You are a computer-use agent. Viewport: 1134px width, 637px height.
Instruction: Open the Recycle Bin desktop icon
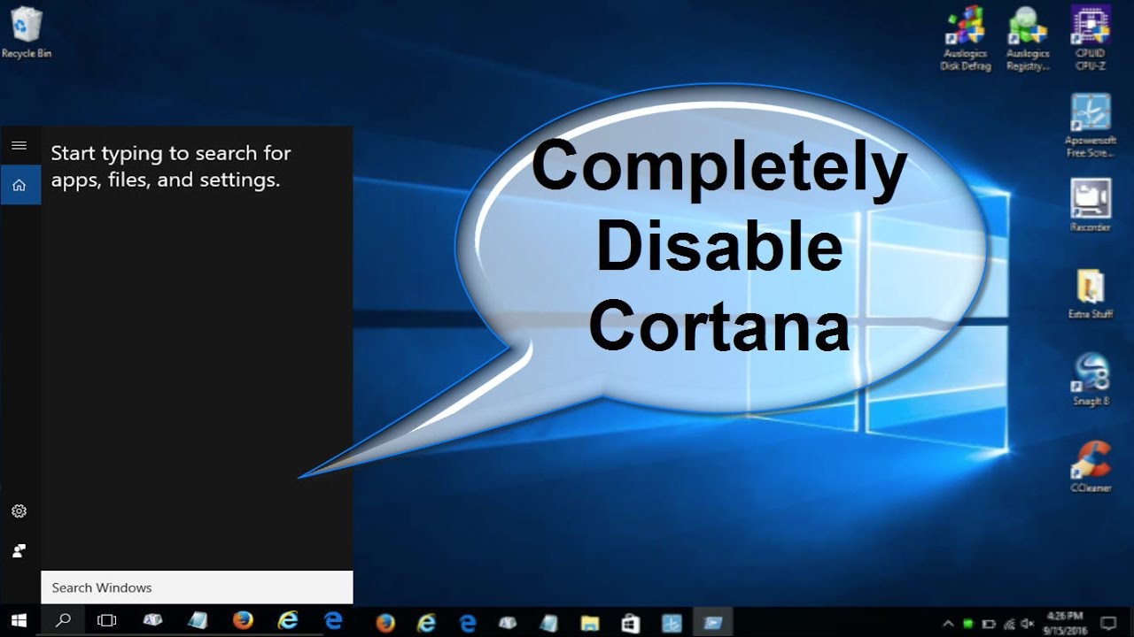click(x=27, y=33)
